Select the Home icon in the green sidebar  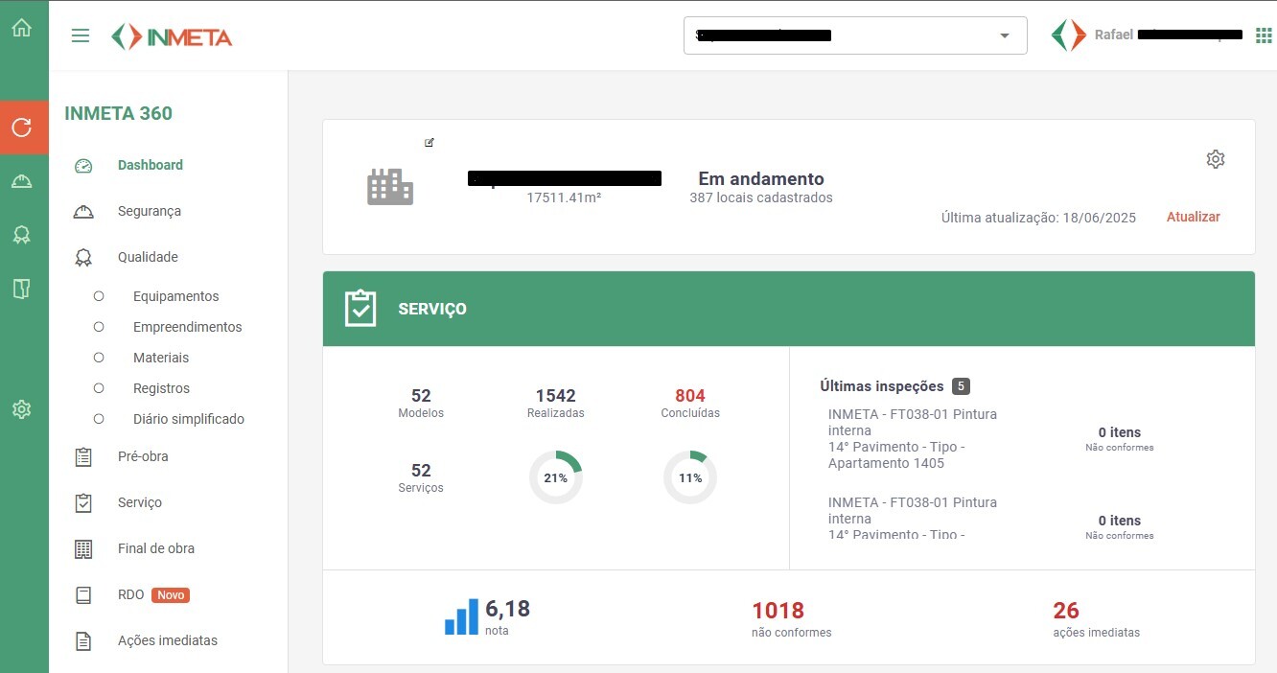[x=23, y=29]
